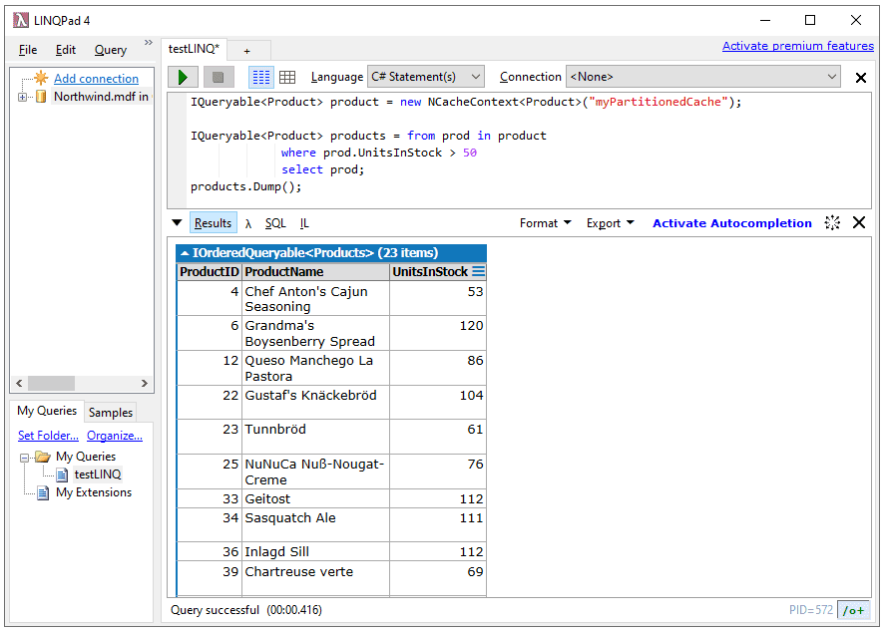884x631 pixels.
Task: Click the Organize... link
Action: coord(115,436)
